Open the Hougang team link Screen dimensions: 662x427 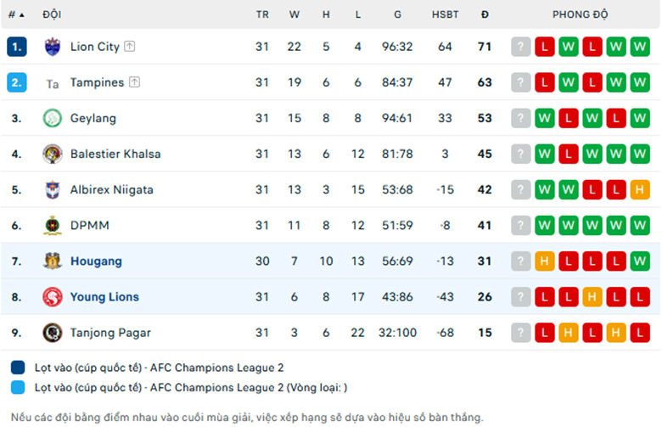pos(96,261)
